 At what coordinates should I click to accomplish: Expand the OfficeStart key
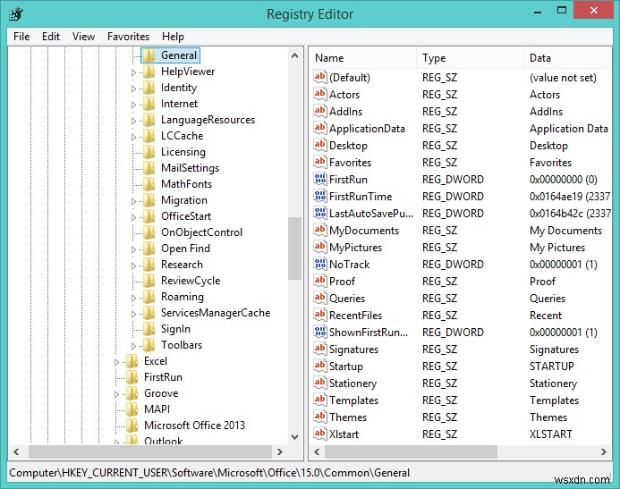(x=133, y=217)
